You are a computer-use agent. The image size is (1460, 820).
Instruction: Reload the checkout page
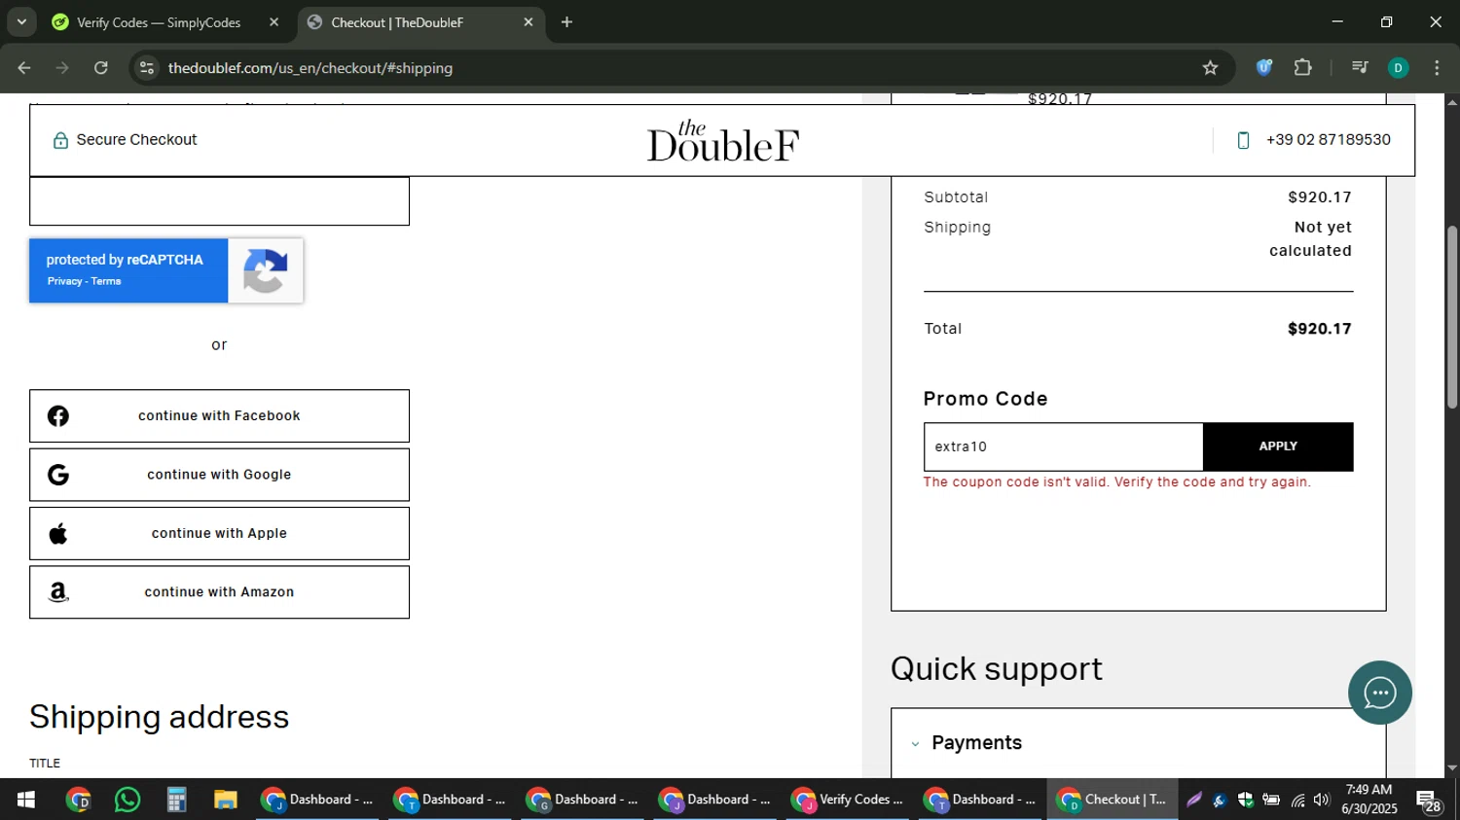tap(101, 68)
